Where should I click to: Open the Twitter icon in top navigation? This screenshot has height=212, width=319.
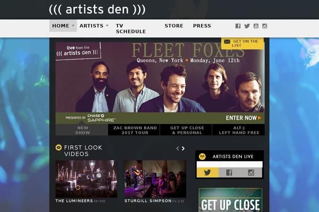pyautogui.click(x=247, y=26)
